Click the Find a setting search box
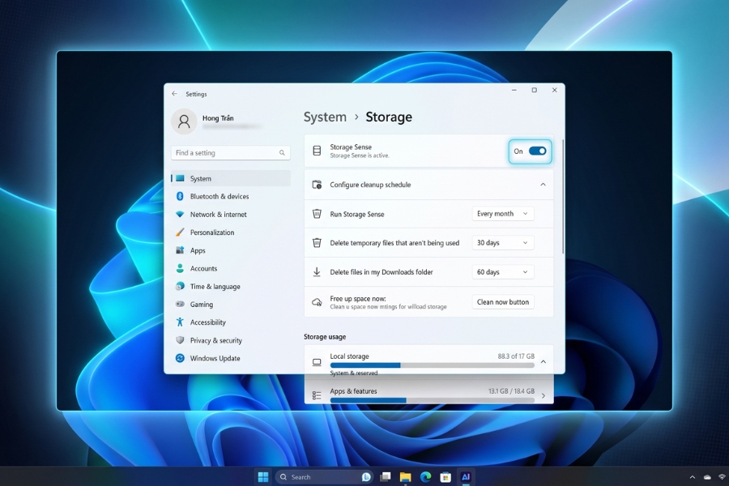 (231, 153)
